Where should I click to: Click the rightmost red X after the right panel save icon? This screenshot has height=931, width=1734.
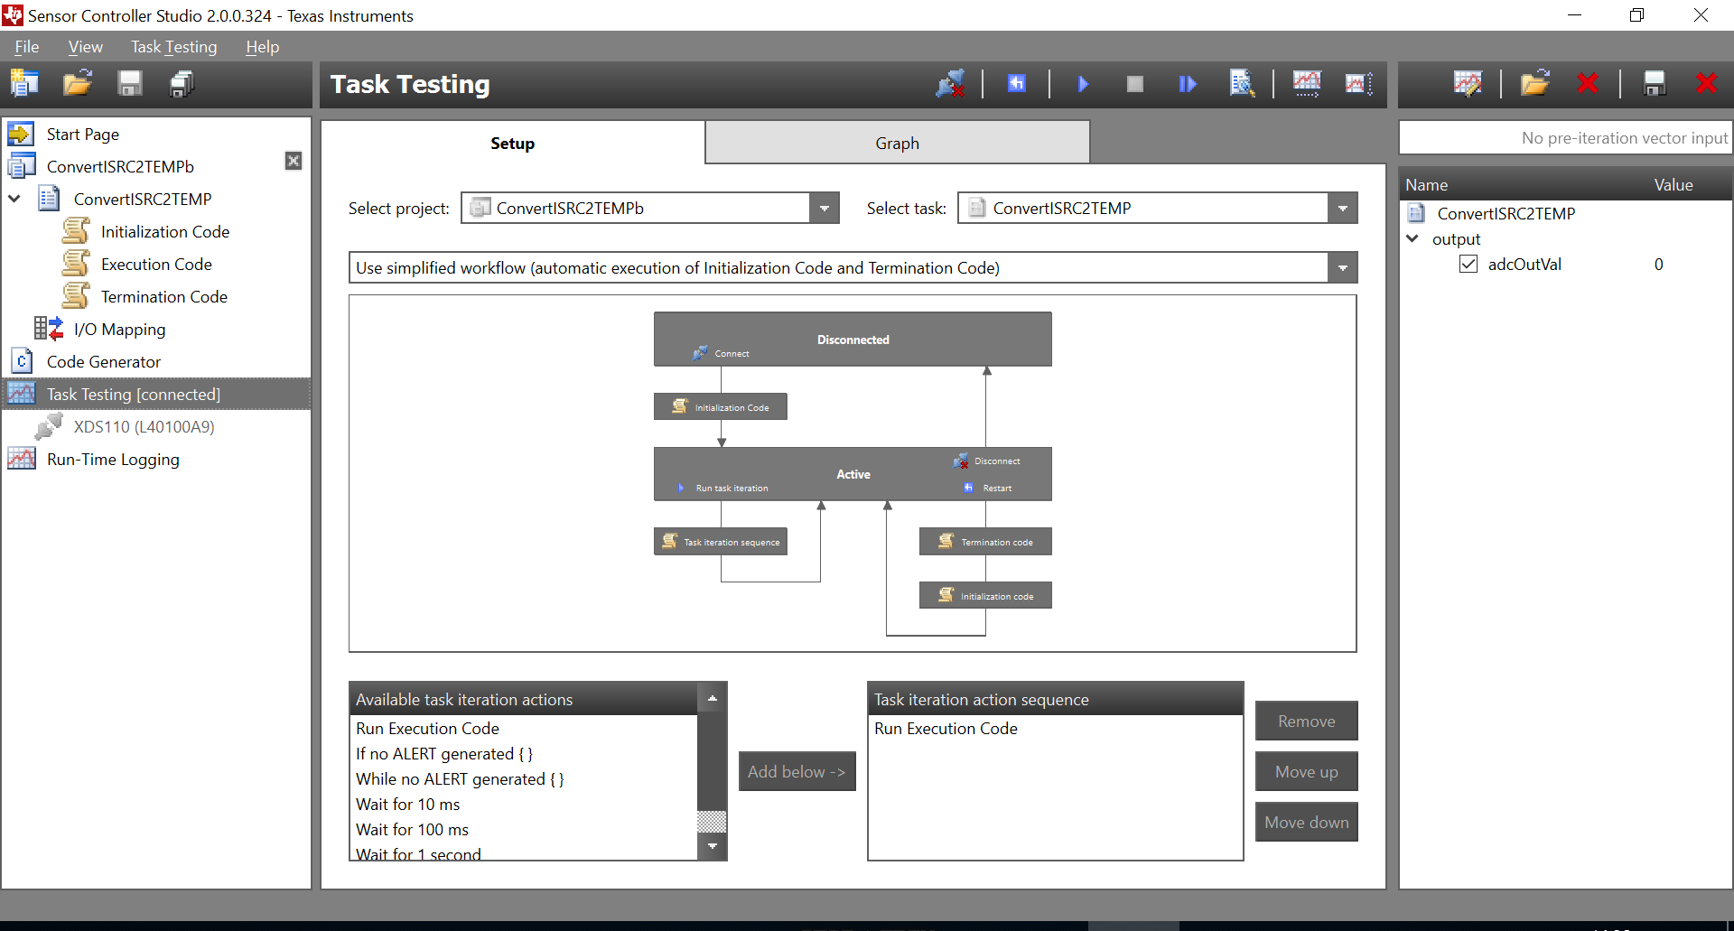[1706, 84]
